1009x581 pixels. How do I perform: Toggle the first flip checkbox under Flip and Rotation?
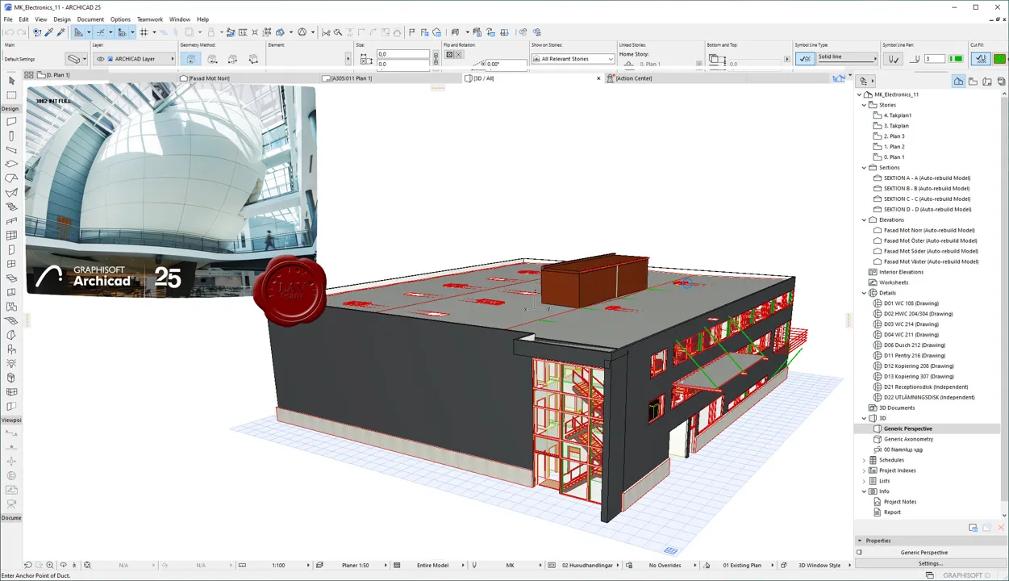[449, 54]
